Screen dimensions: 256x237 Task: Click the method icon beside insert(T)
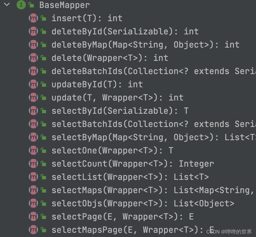[33, 18]
